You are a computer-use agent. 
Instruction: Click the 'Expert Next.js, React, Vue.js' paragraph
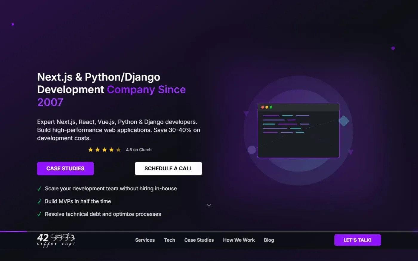[119, 130]
